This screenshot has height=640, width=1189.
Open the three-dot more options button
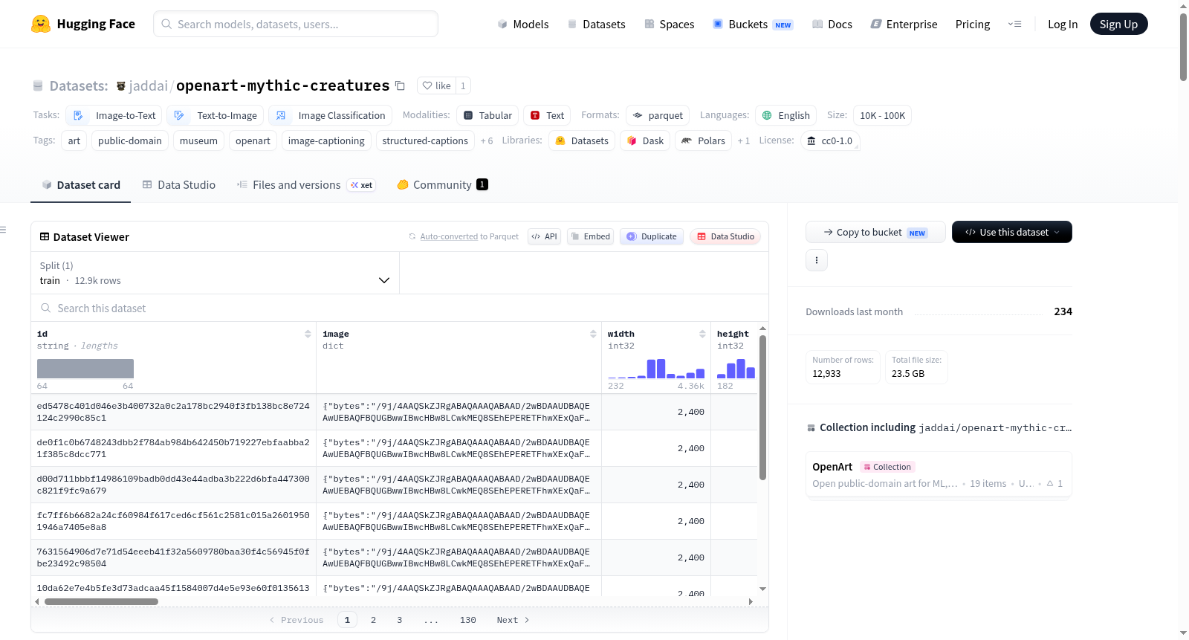tap(817, 260)
